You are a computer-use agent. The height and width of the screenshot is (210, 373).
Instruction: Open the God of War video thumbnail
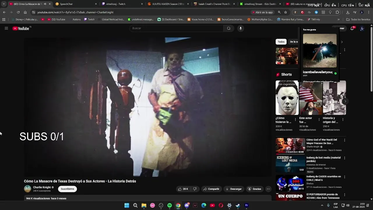point(290,146)
